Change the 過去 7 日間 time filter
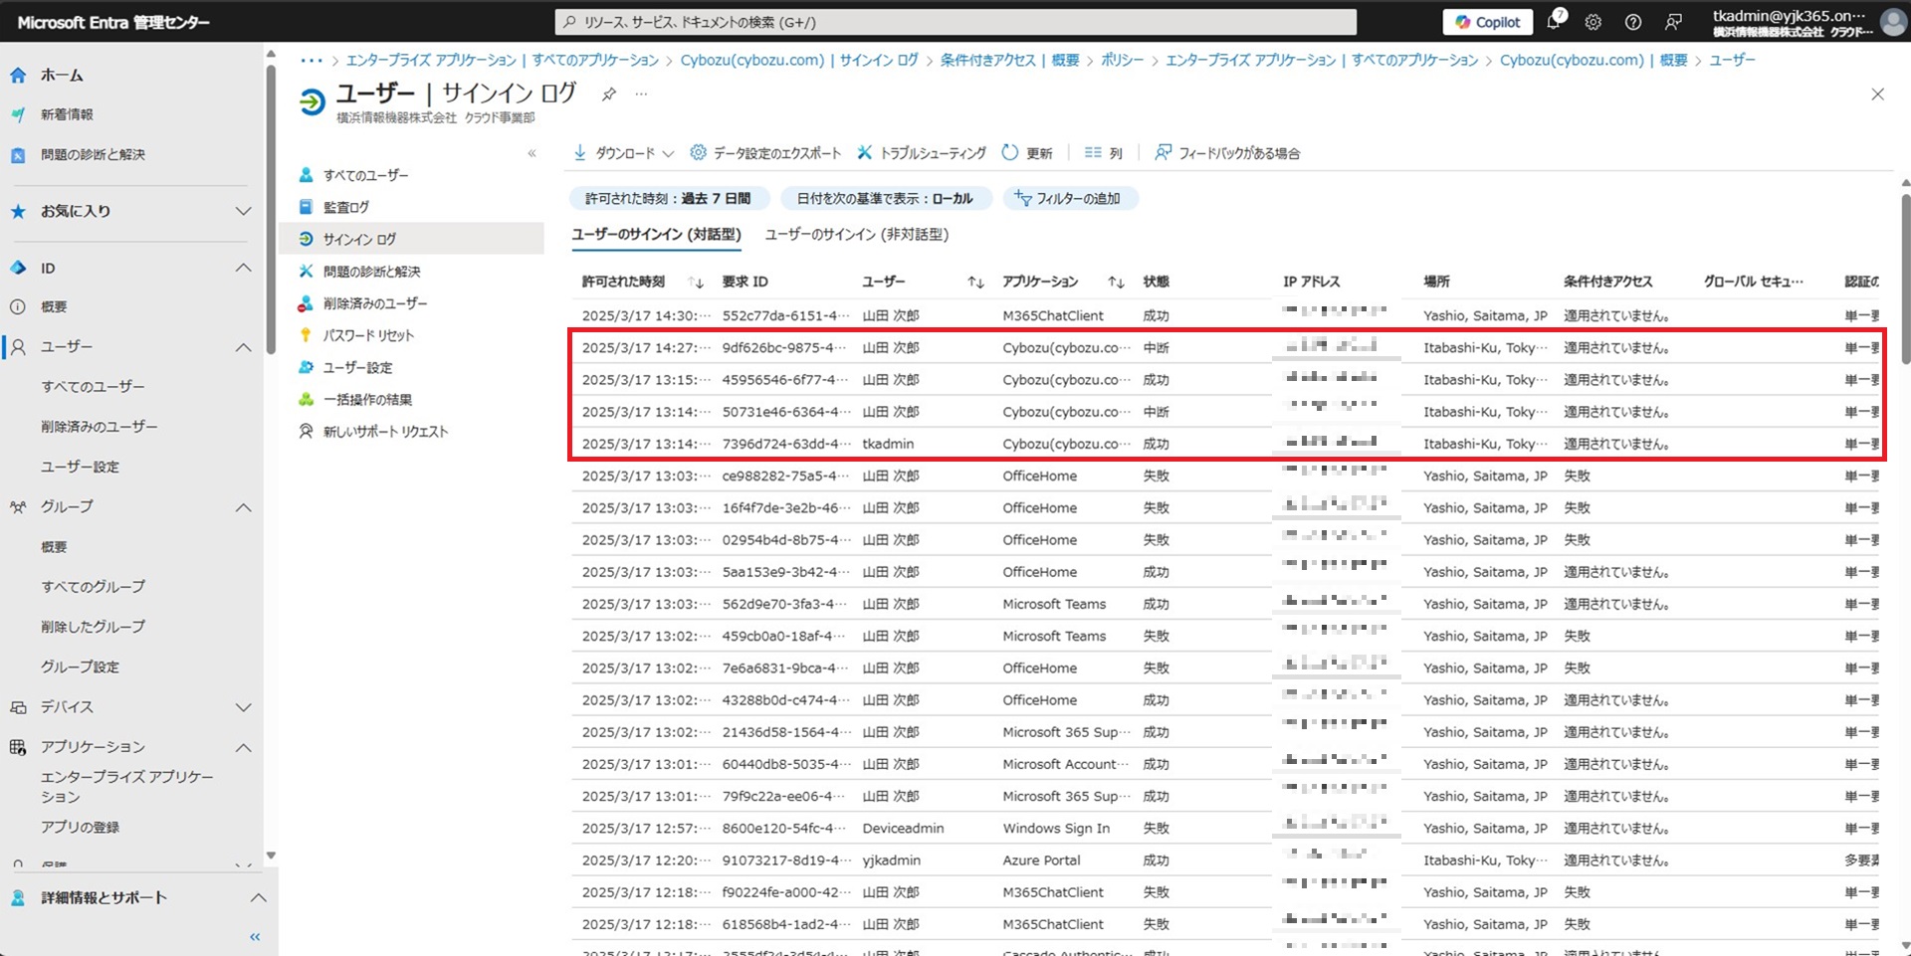Viewport: 1911px width, 956px height. point(668,198)
